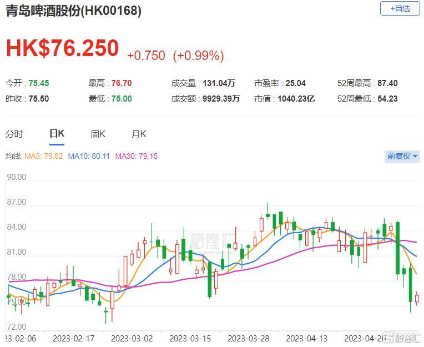Switch to the 分时 intraday tab
This screenshot has height=347, width=424.
[x=14, y=134]
